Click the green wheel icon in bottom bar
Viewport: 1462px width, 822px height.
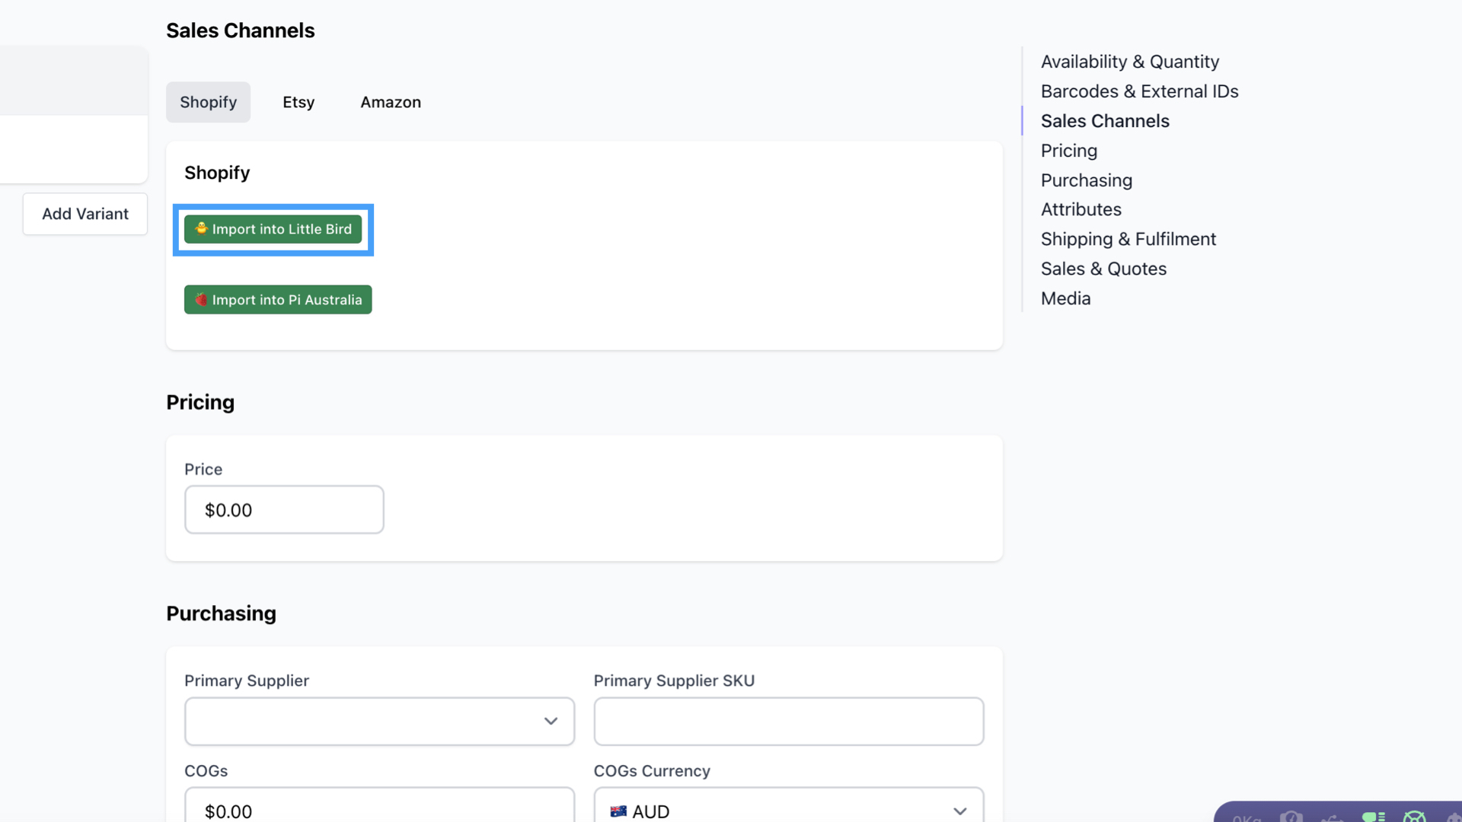pos(1414,817)
